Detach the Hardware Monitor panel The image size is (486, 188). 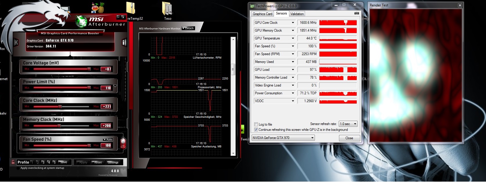(188, 28)
